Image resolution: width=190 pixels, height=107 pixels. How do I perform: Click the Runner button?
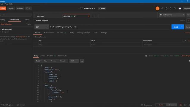tap(20, 9)
